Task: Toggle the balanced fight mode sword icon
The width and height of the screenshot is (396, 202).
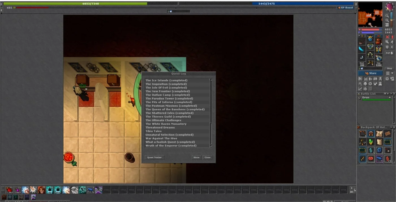Action: click(x=387, y=42)
